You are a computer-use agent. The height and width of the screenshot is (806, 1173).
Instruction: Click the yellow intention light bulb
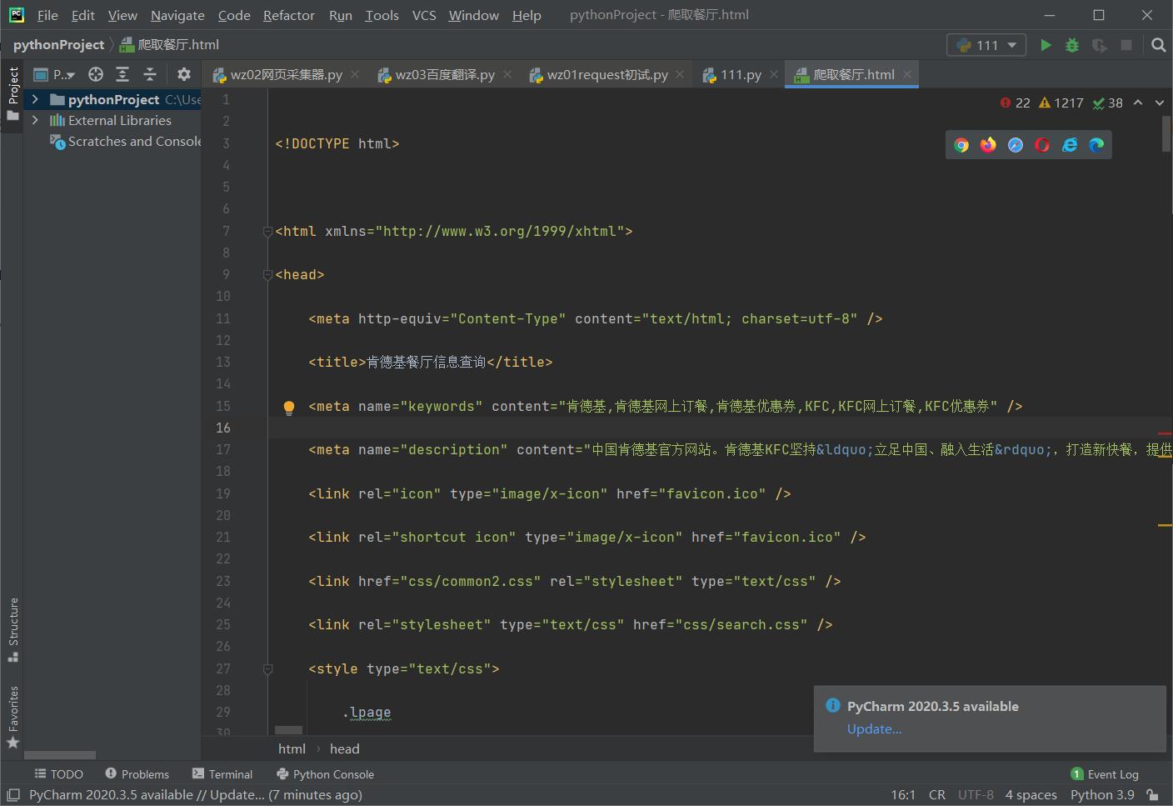(x=289, y=407)
